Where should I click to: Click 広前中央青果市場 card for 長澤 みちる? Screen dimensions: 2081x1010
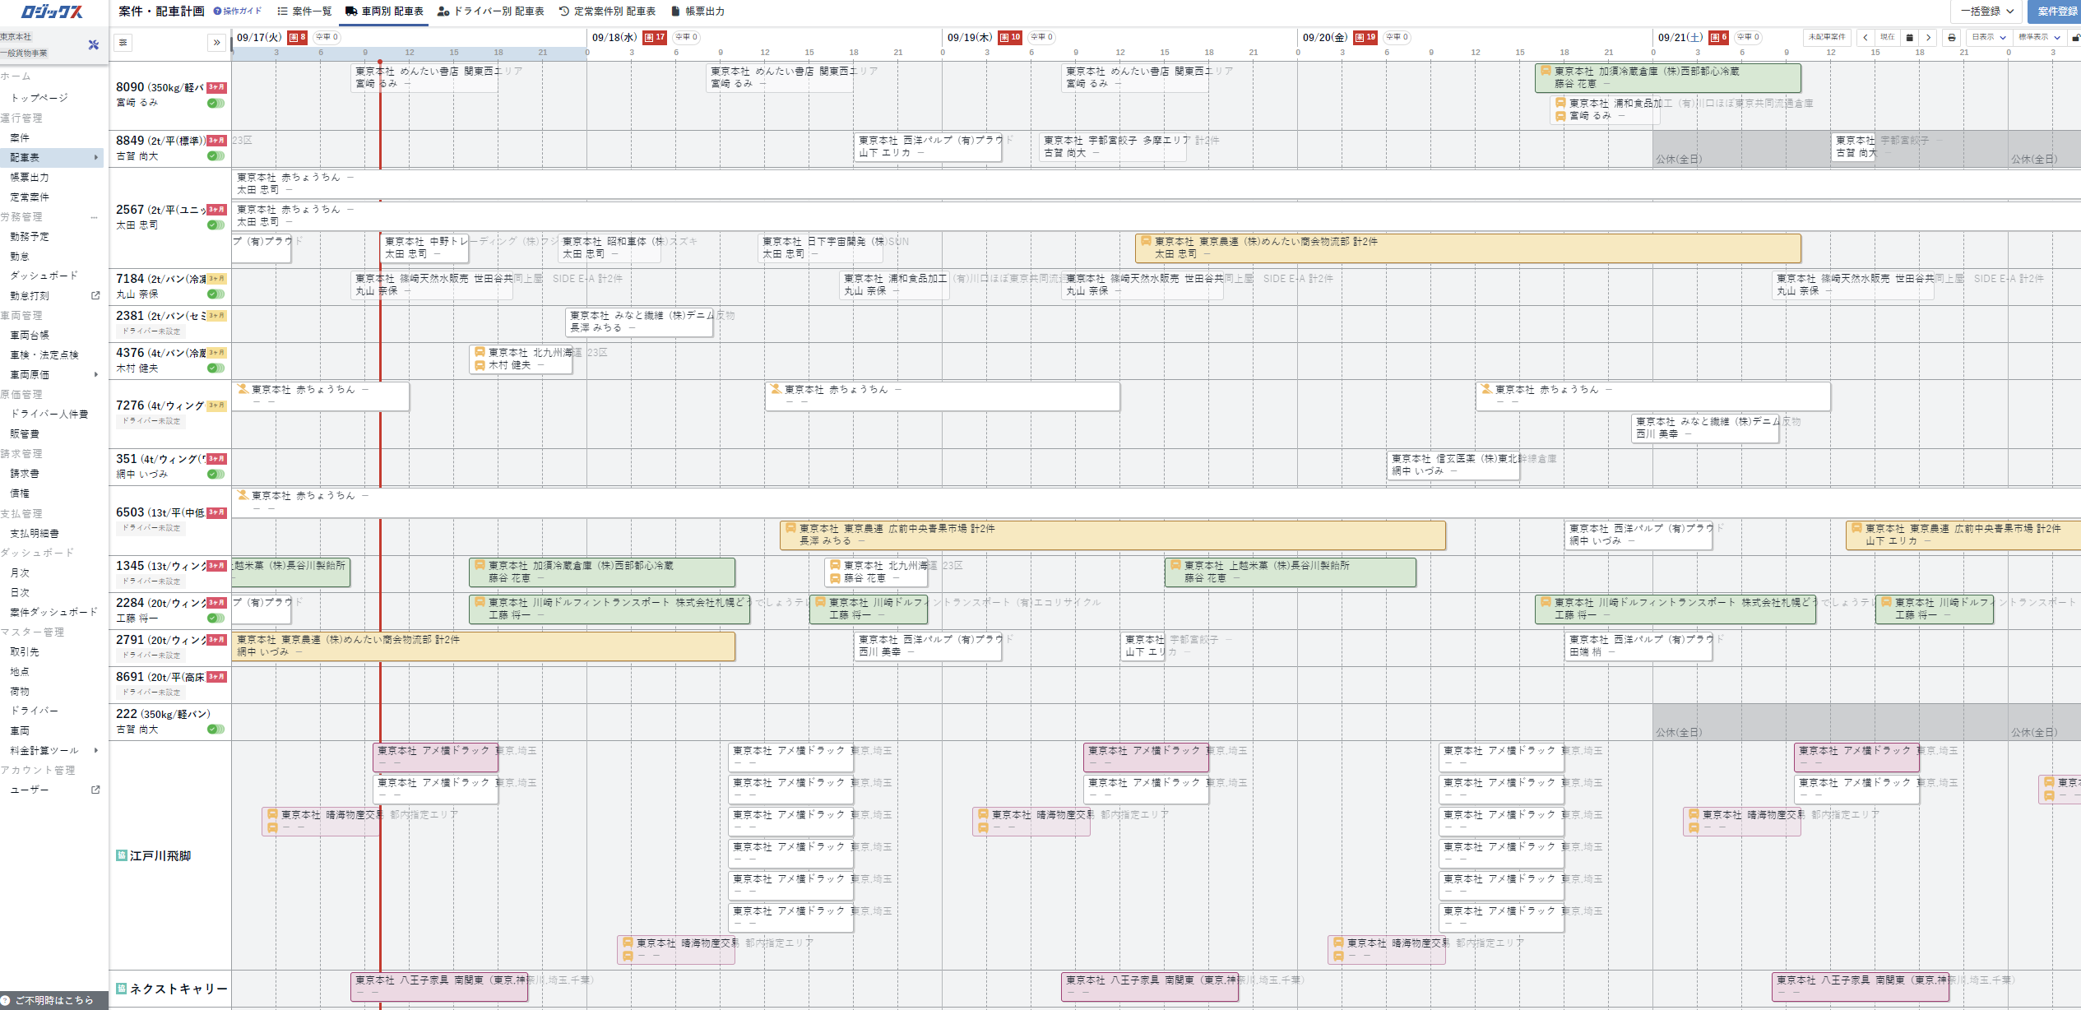[x=1112, y=535]
